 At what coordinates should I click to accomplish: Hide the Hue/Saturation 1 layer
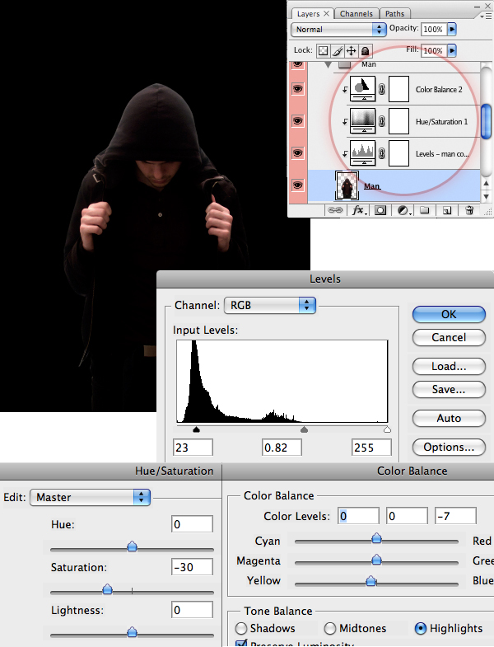297,120
